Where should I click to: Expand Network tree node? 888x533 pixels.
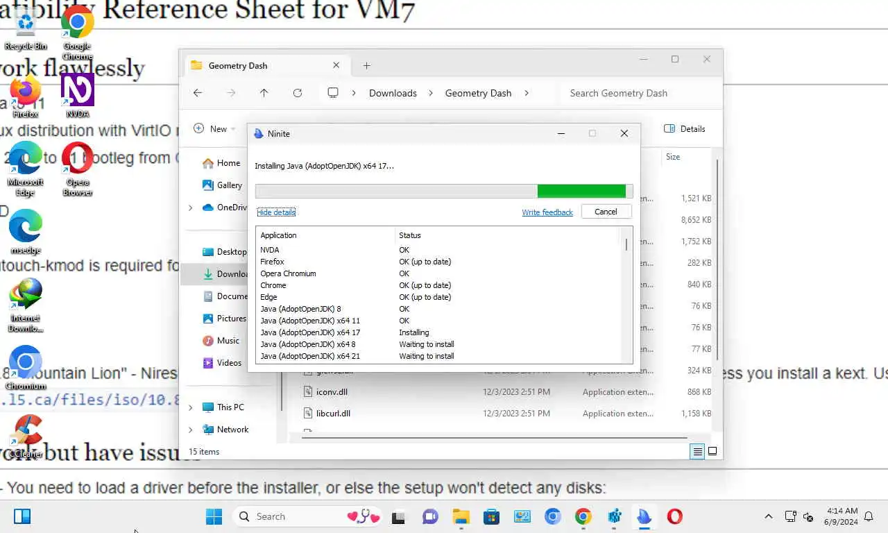pos(191,430)
